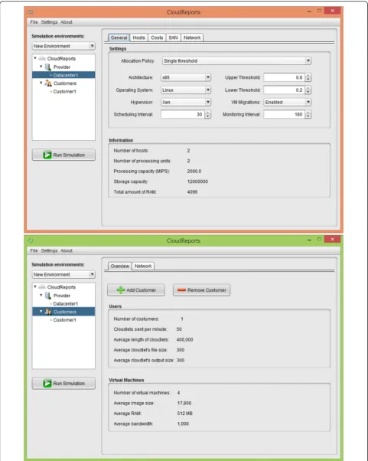Collapse the Customers node in the top window tree
This screenshot has height=461, width=368.
[41, 83]
